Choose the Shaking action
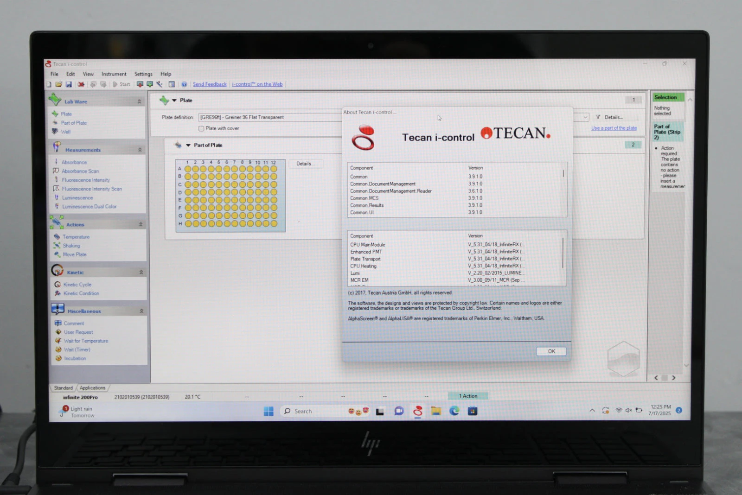The image size is (742, 495). [71, 246]
